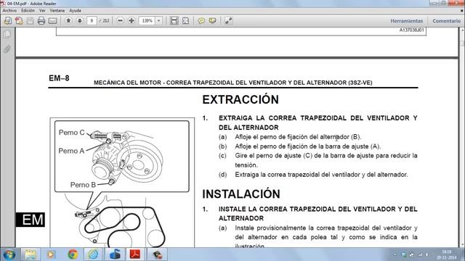The width and height of the screenshot is (465, 261).
Task: Click the black EM section tab marker
Action: click(x=31, y=220)
